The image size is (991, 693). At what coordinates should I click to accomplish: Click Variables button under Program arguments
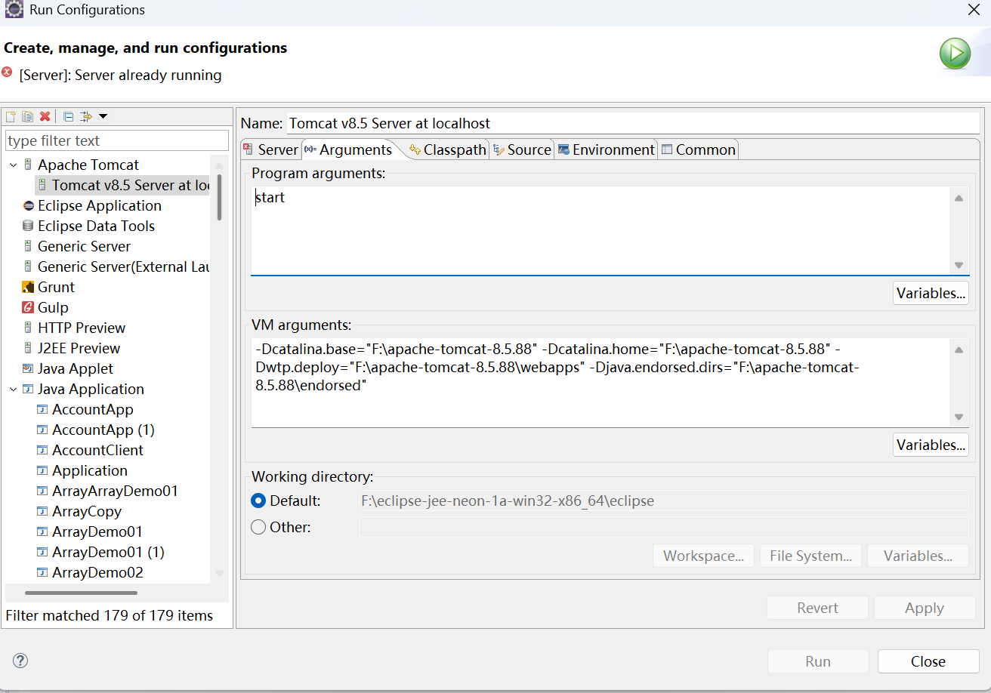click(x=931, y=293)
